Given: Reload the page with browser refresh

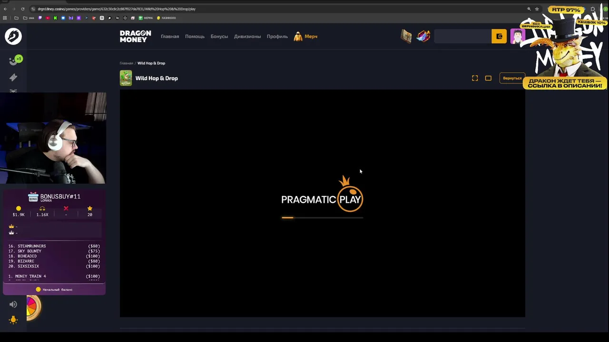Looking at the screenshot, I should (x=24, y=9).
